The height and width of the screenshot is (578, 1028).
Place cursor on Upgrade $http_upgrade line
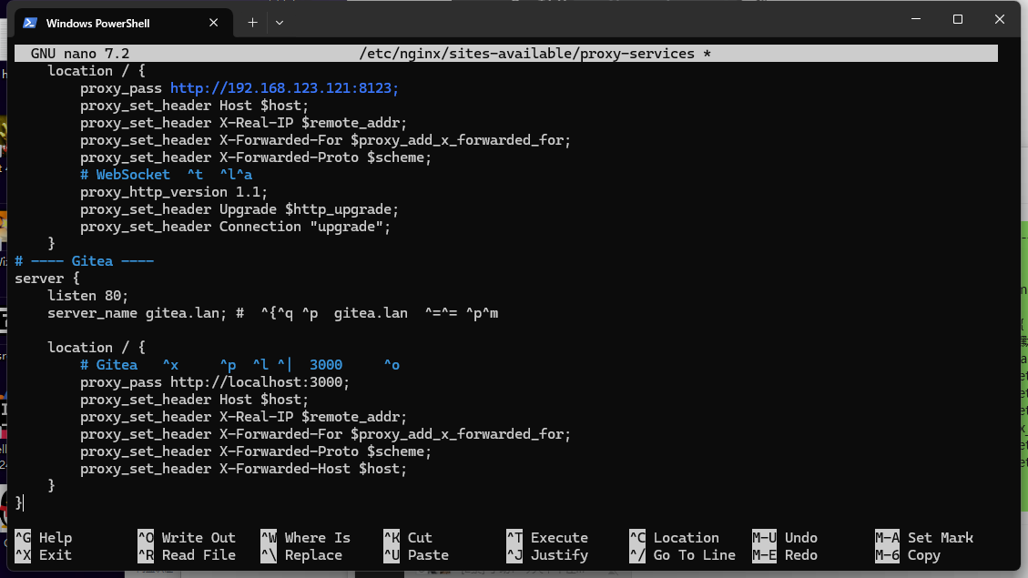click(x=239, y=209)
